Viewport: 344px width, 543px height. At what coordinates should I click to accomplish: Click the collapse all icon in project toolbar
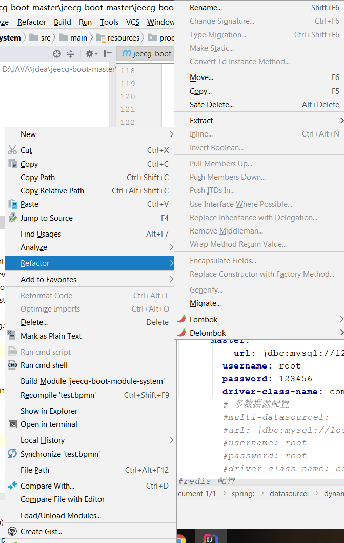point(71,54)
